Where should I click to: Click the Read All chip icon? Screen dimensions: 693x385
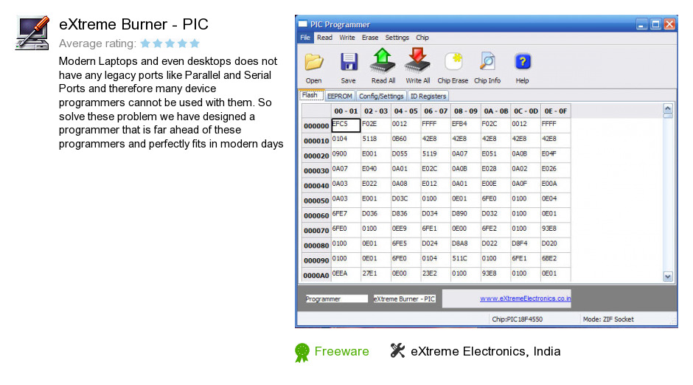383,60
